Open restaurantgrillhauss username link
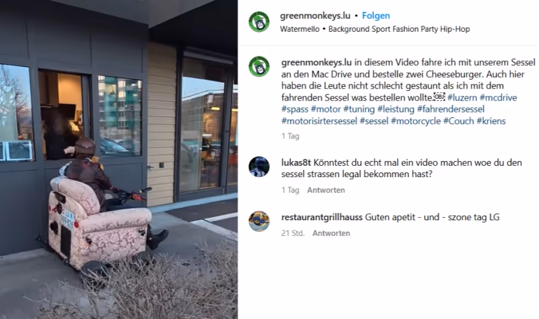This screenshot has height=319, width=539. pyautogui.click(x=322, y=217)
